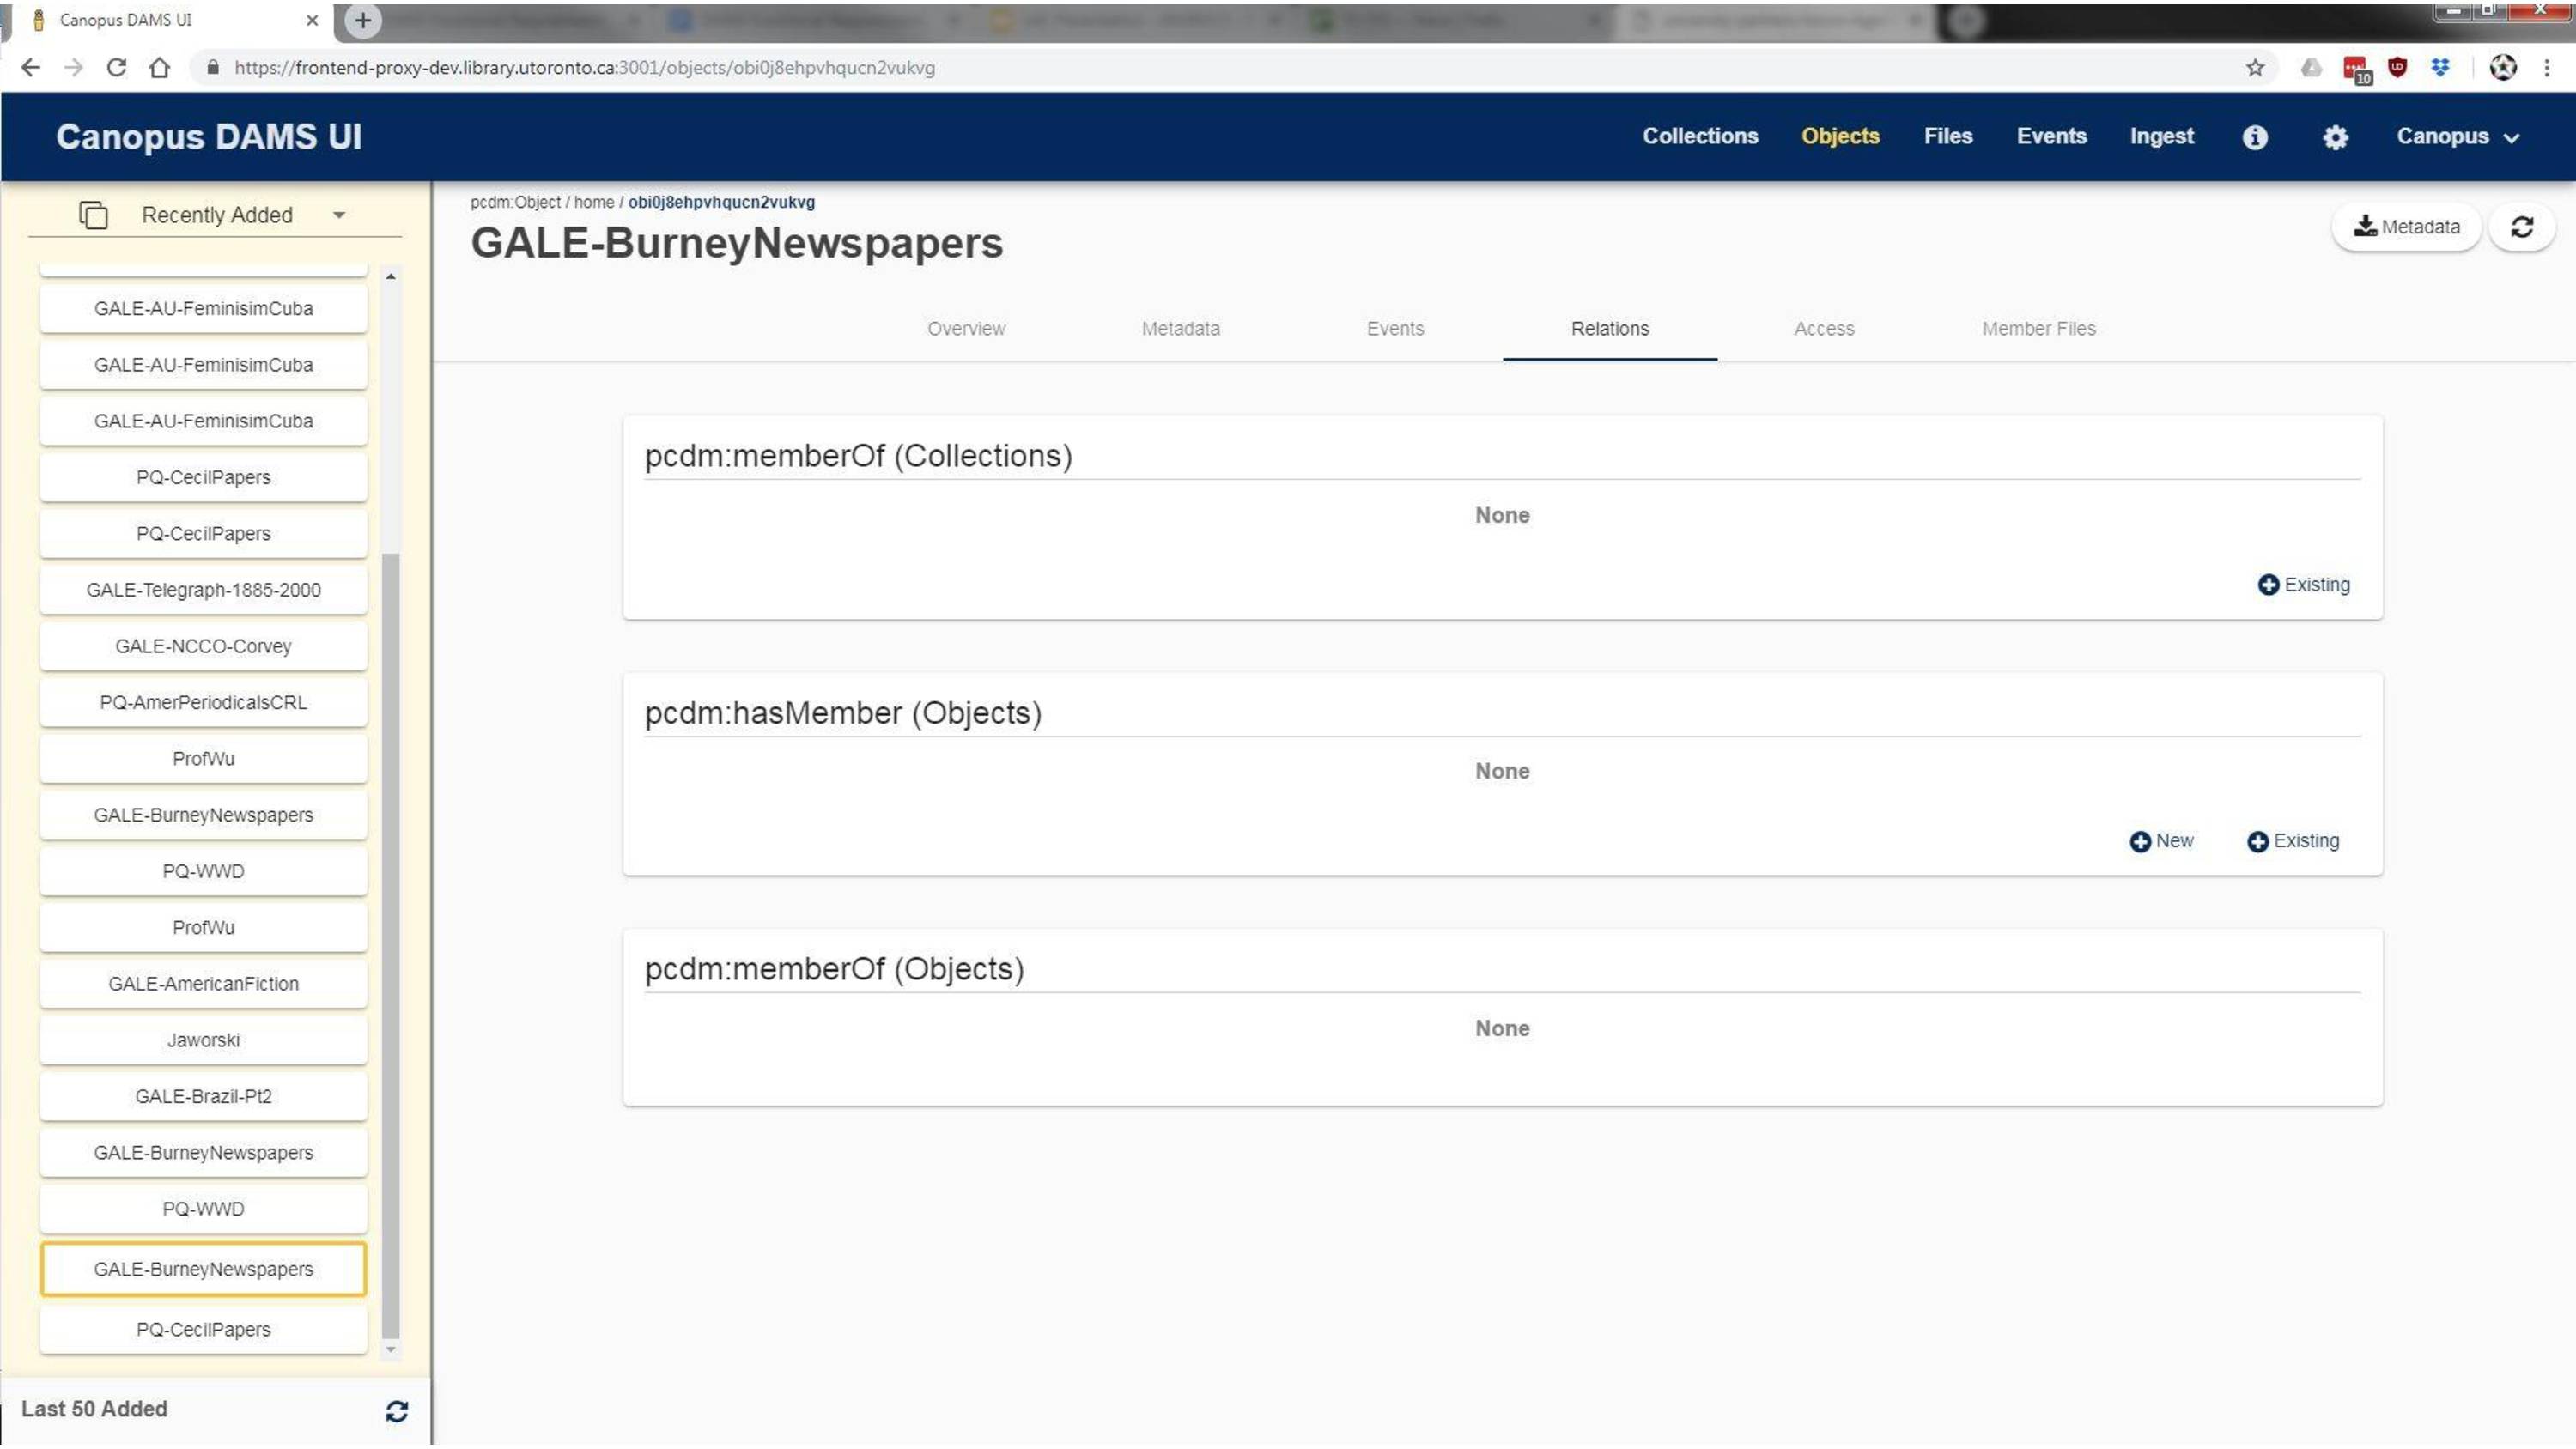Viewport: 2576px width, 1449px height.
Task: Switch to the Member Files tab
Action: point(2038,329)
